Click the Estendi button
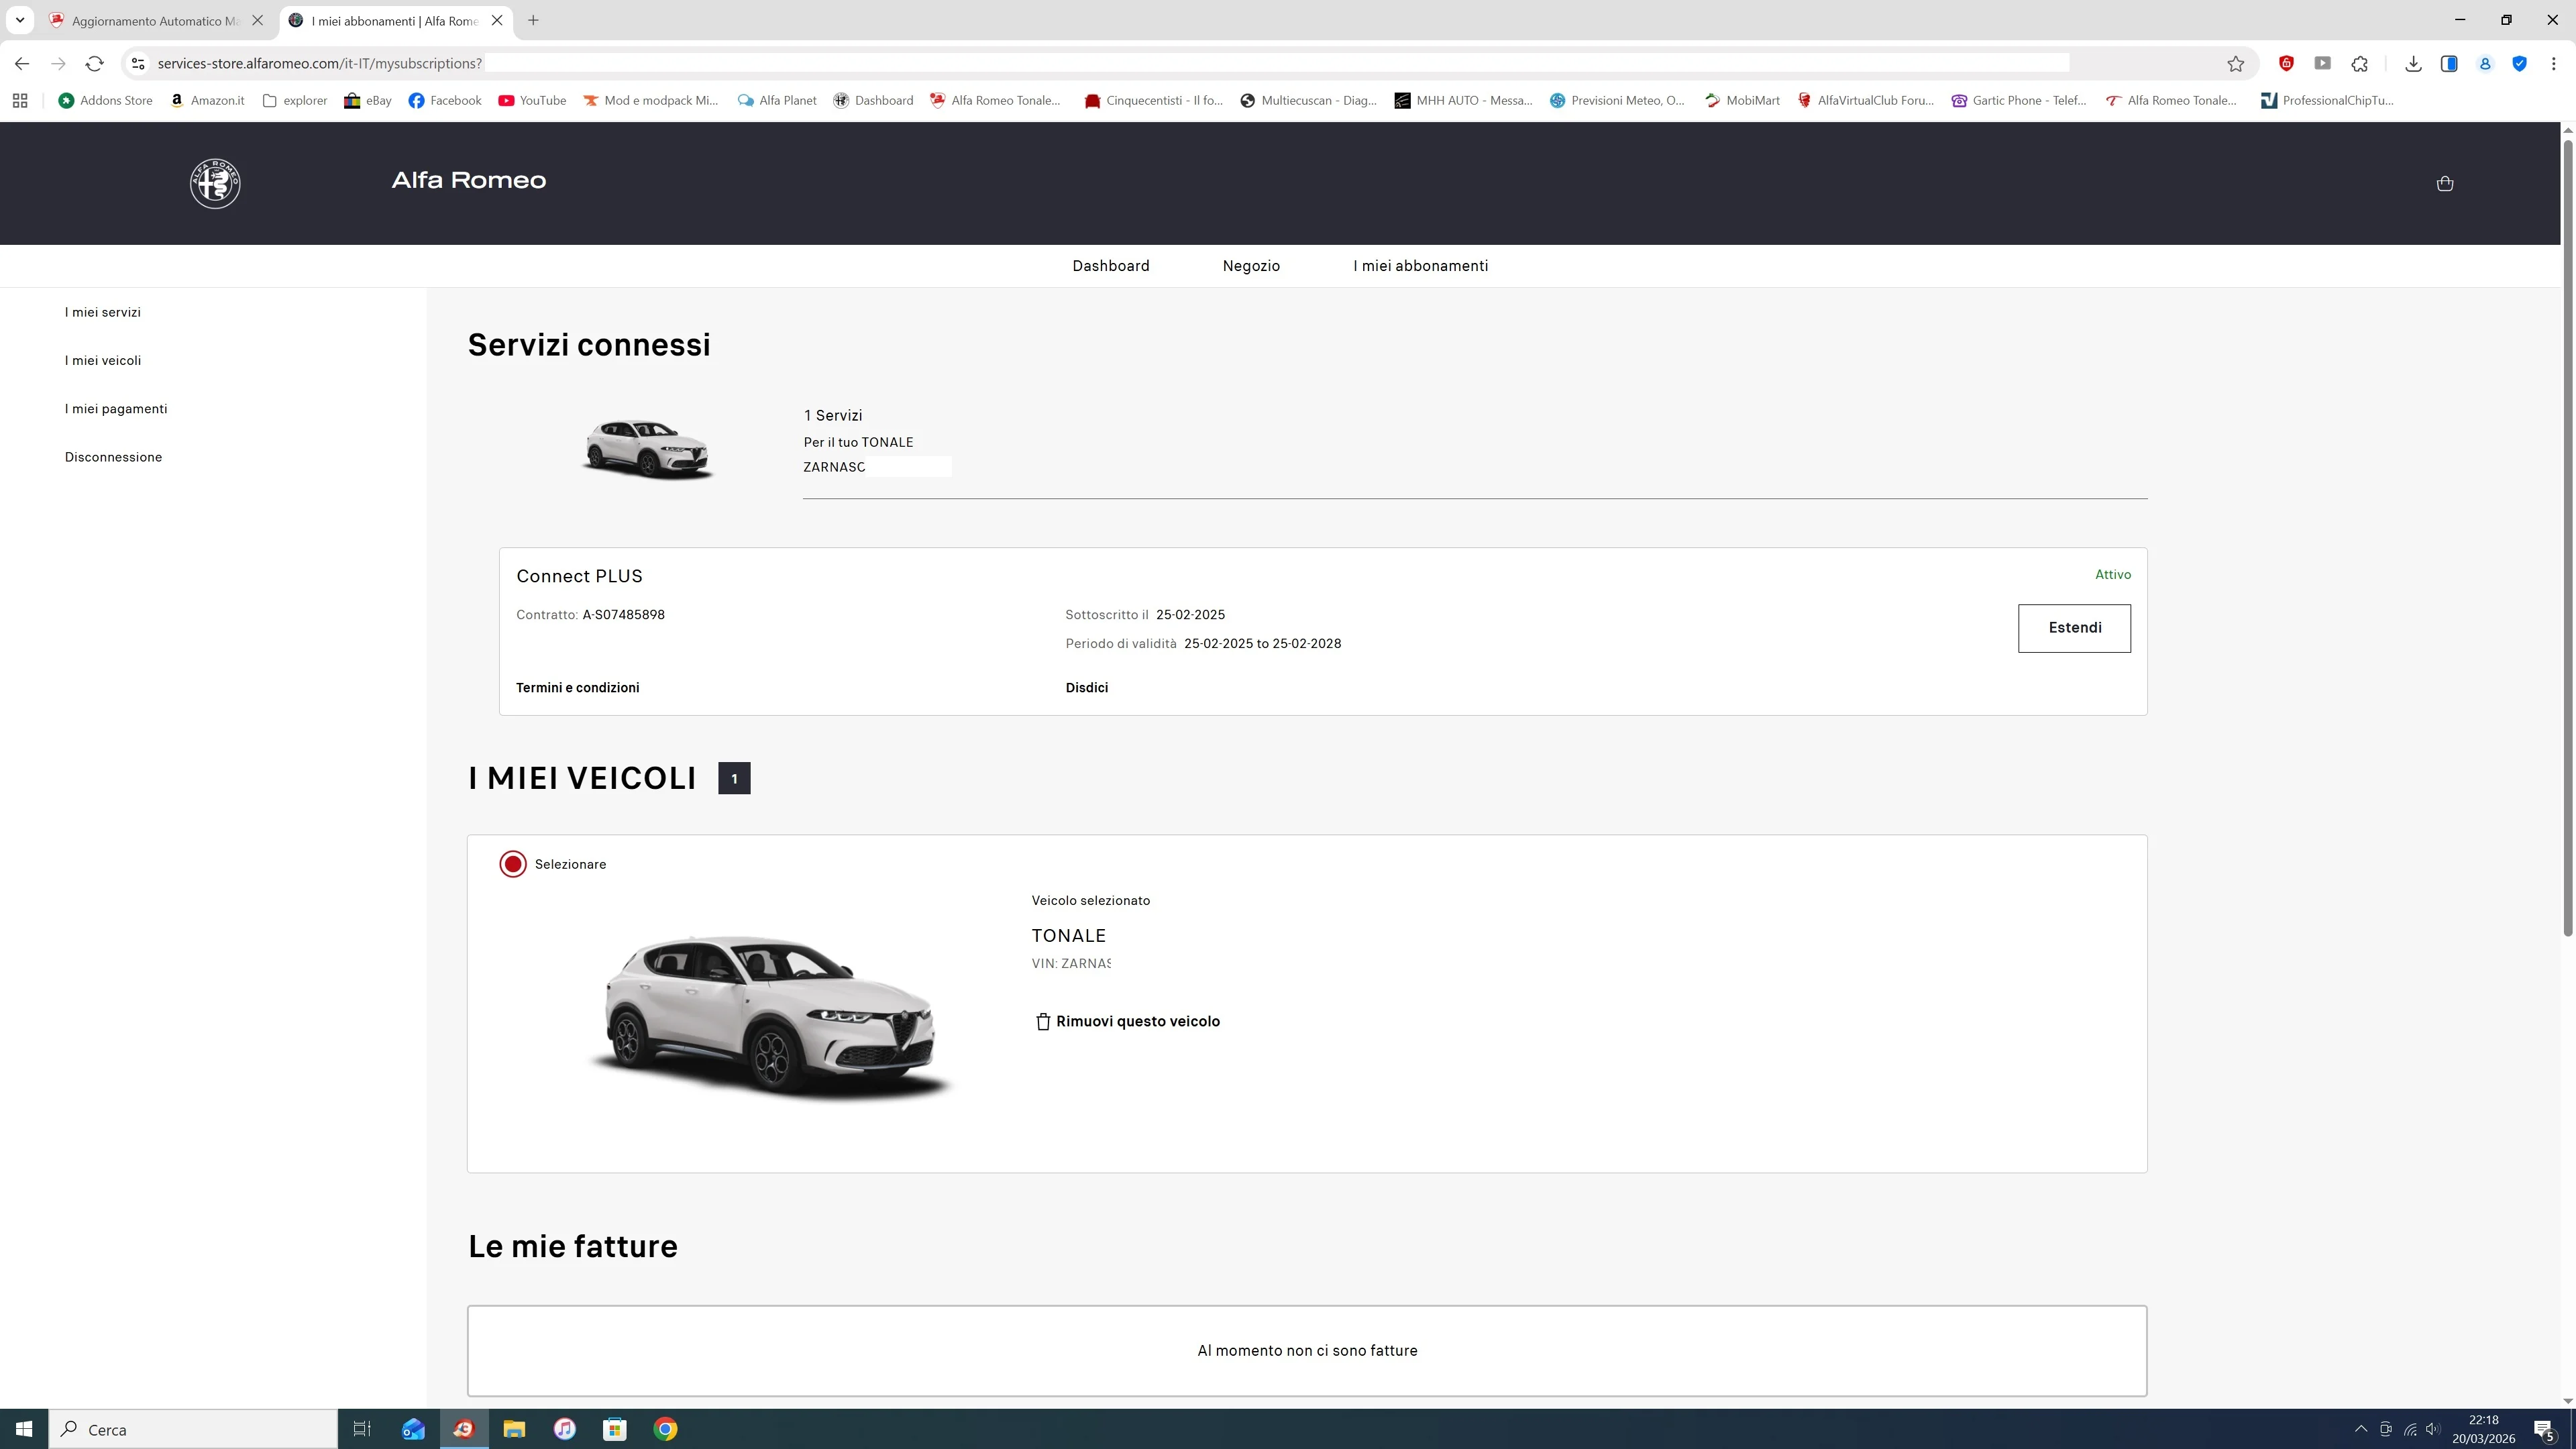This screenshot has height=1449, width=2576. click(2074, 628)
